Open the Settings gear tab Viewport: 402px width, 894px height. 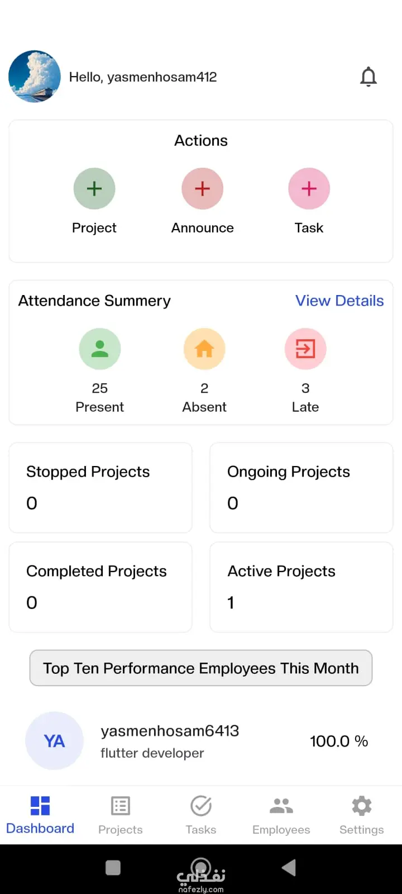(362, 816)
